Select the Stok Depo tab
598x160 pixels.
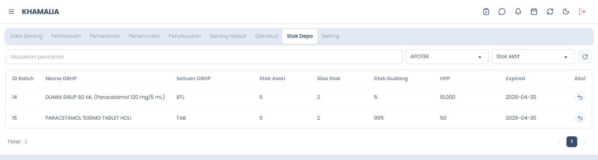[300, 36]
